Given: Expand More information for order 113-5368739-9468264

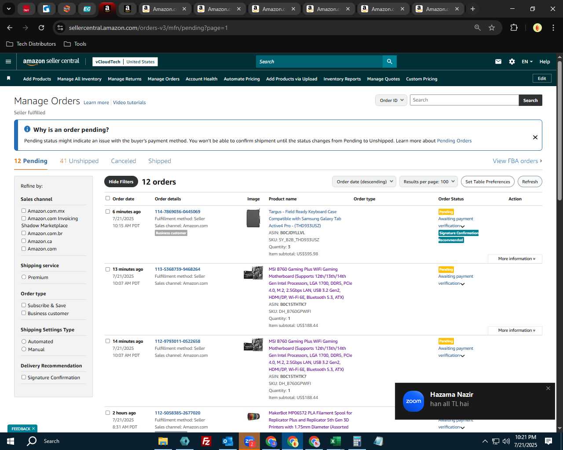Looking at the screenshot, I should click(x=515, y=330).
